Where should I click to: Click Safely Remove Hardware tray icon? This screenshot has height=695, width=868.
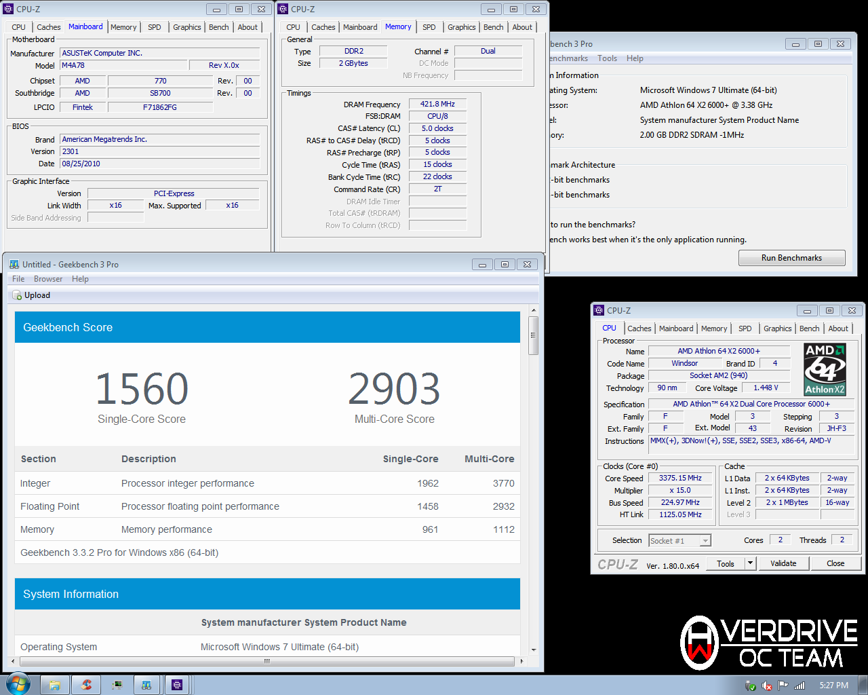coord(750,685)
